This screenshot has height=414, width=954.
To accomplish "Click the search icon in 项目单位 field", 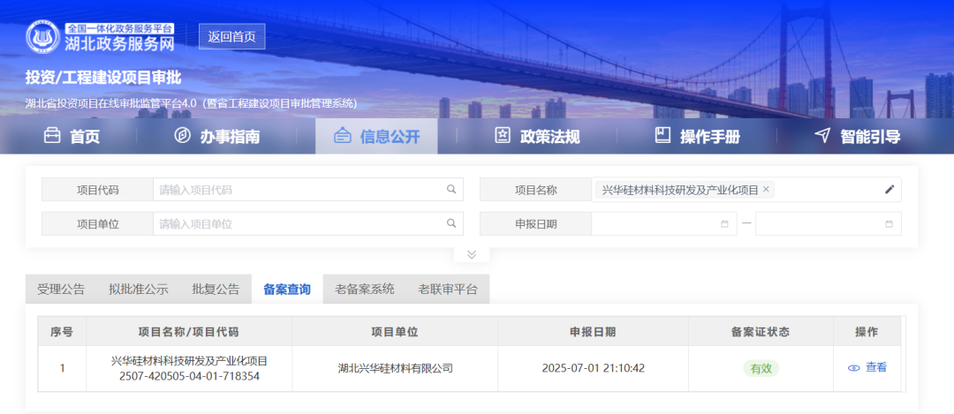I will pos(450,223).
